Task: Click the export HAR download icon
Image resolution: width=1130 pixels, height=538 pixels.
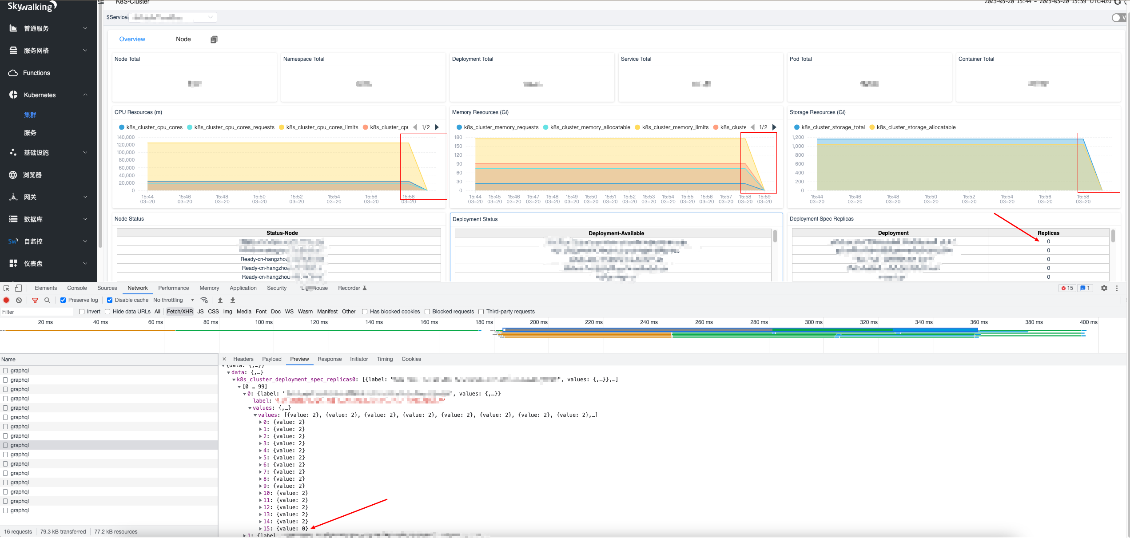Action: [x=232, y=300]
